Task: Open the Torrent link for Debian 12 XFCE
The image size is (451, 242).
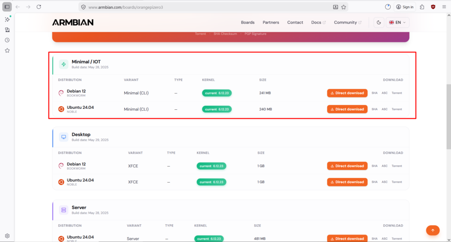Action: point(397,166)
